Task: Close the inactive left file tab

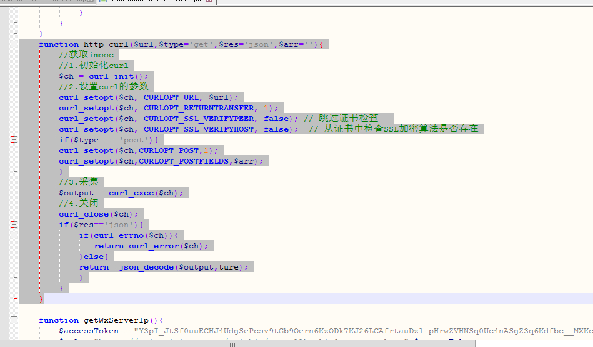Action: 91,1
